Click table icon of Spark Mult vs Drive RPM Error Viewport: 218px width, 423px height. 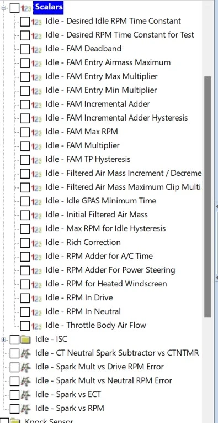click(25, 367)
